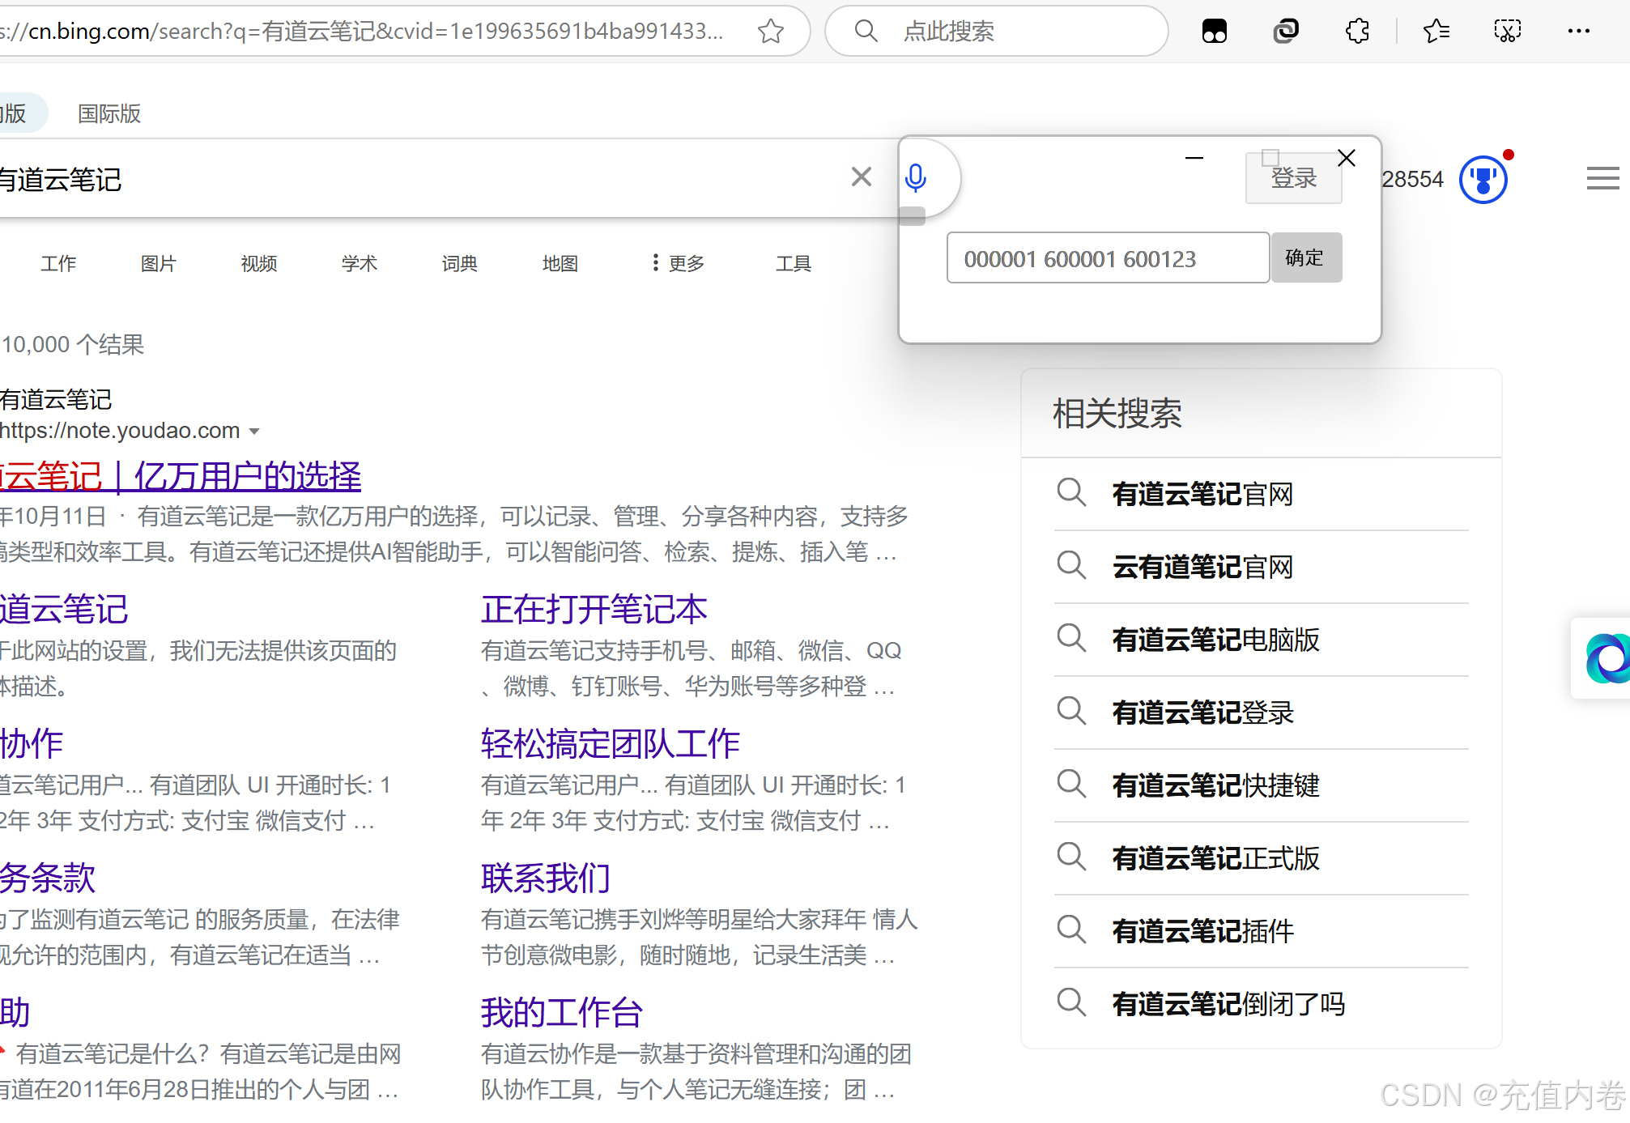This screenshot has width=1630, height=1123.
Task: Select the 图片 search tab
Action: pos(158,263)
